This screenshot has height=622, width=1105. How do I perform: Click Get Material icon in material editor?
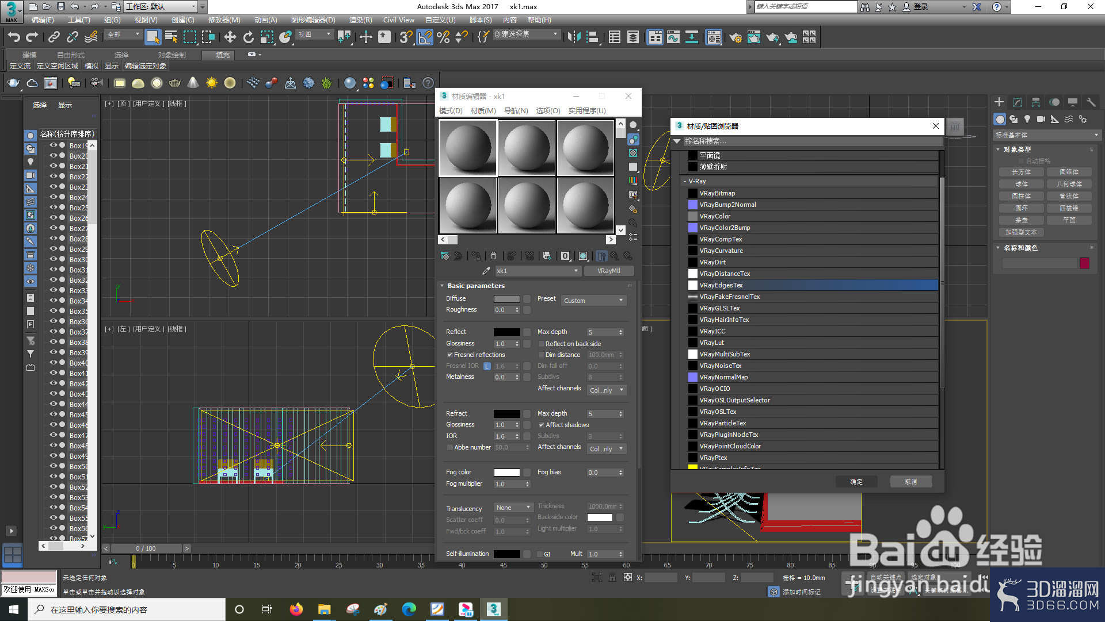pos(445,256)
